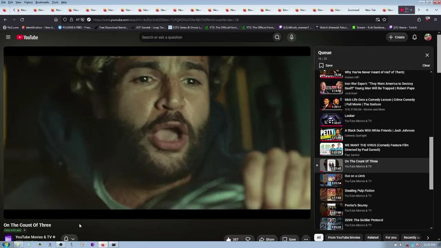Expand subscription options chevron

(73, 239)
